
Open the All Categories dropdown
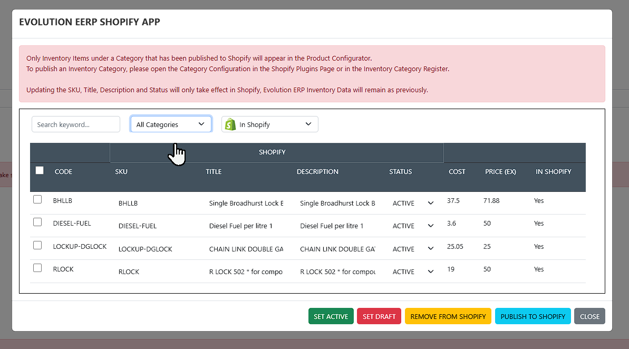pyautogui.click(x=171, y=124)
